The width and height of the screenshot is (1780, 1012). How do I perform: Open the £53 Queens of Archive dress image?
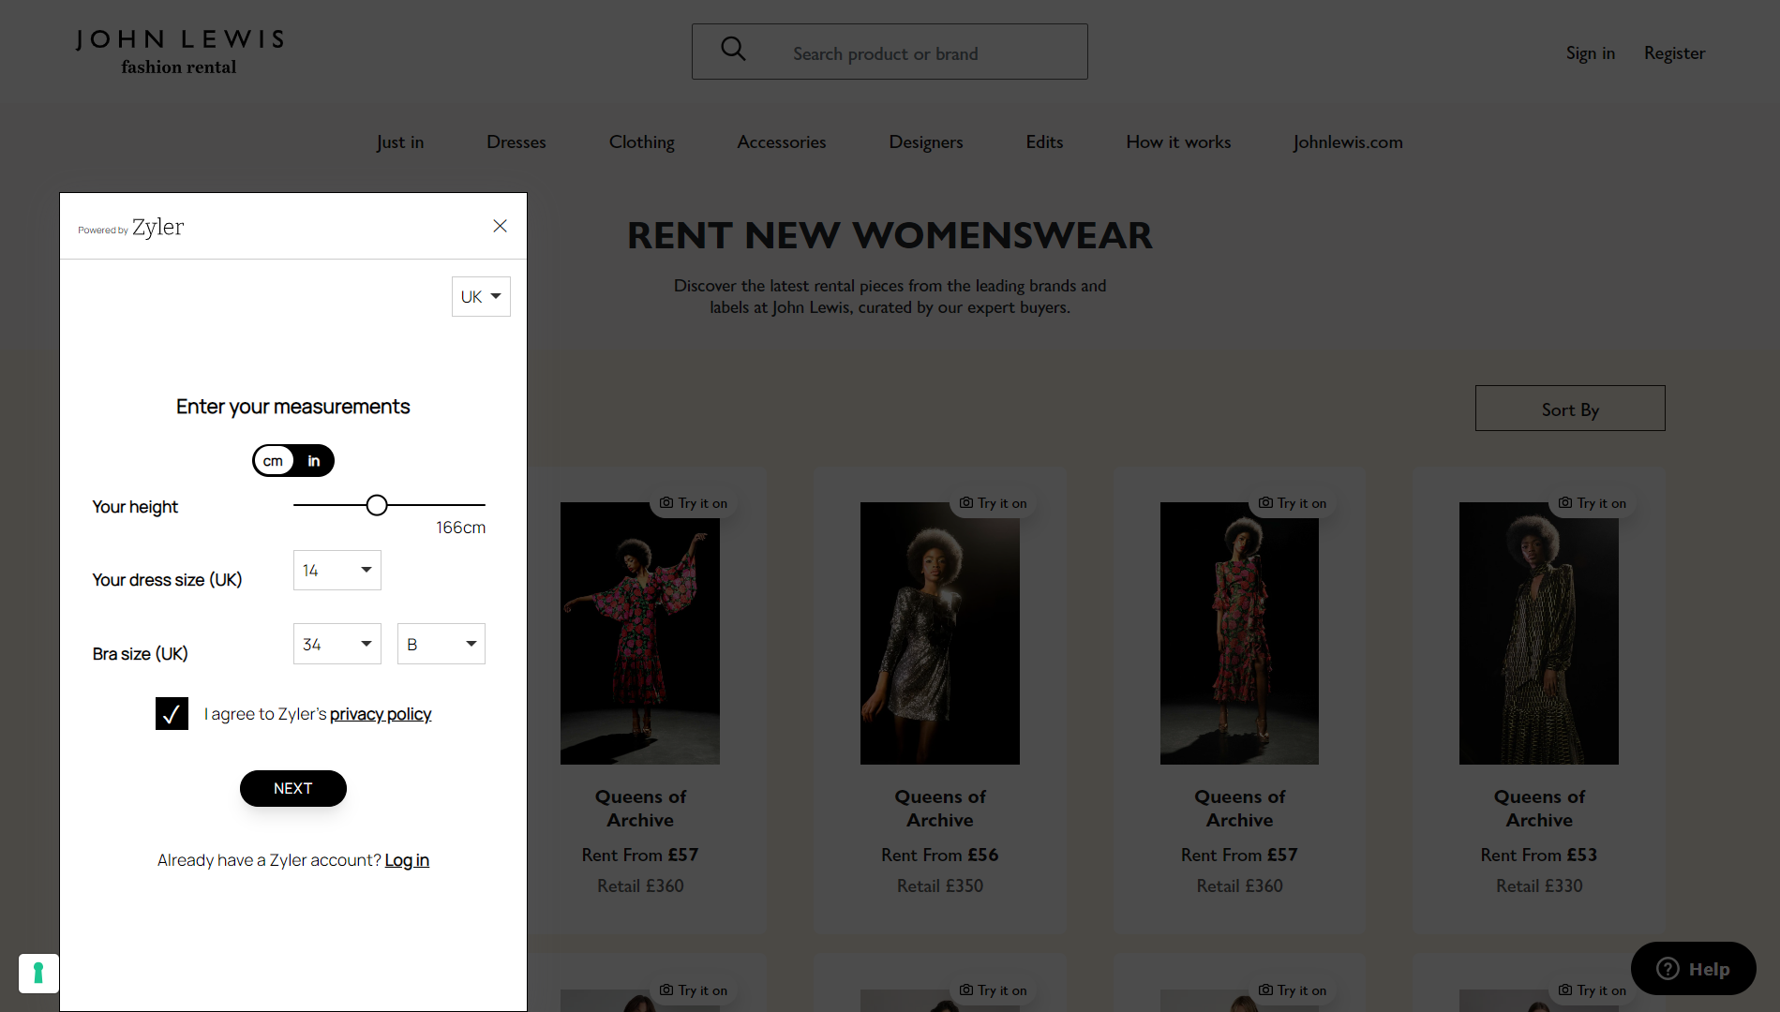tap(1539, 633)
